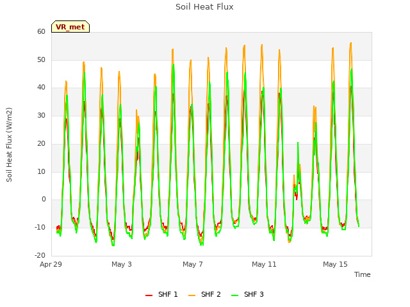Click the -20 y-axis tick label
This screenshot has width=410, height=307.
point(40,255)
